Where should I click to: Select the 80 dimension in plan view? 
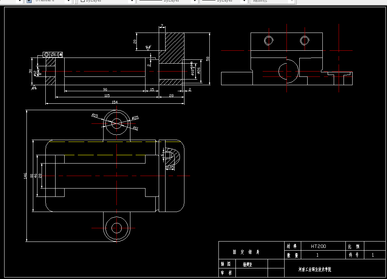click(x=31, y=176)
